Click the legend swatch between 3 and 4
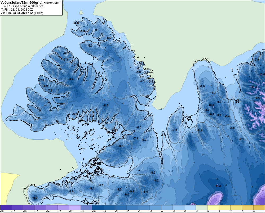 point(248,208)
